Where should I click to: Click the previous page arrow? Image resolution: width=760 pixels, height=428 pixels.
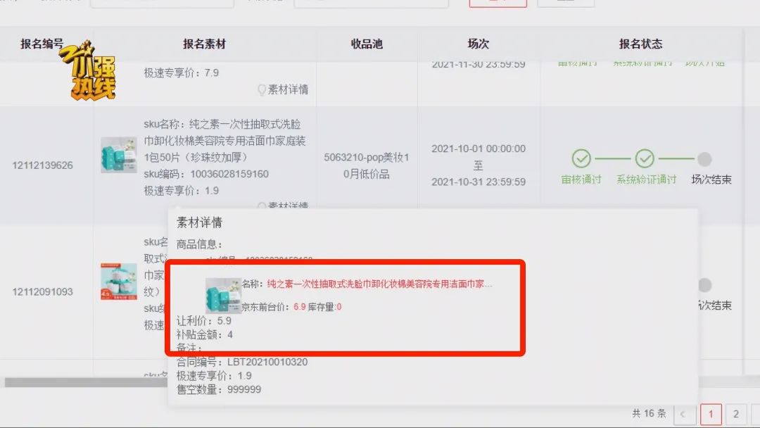[x=684, y=414]
